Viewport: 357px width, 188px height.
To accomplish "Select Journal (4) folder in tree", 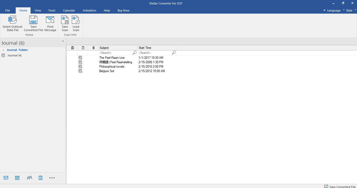I will [14, 55].
